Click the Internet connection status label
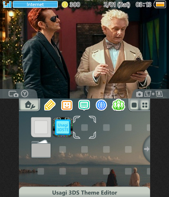This screenshot has width=169, height=197. pyautogui.click(x=35, y=5)
